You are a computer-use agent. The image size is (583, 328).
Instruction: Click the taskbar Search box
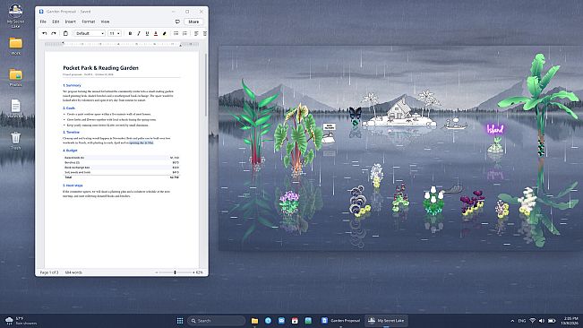217,321
